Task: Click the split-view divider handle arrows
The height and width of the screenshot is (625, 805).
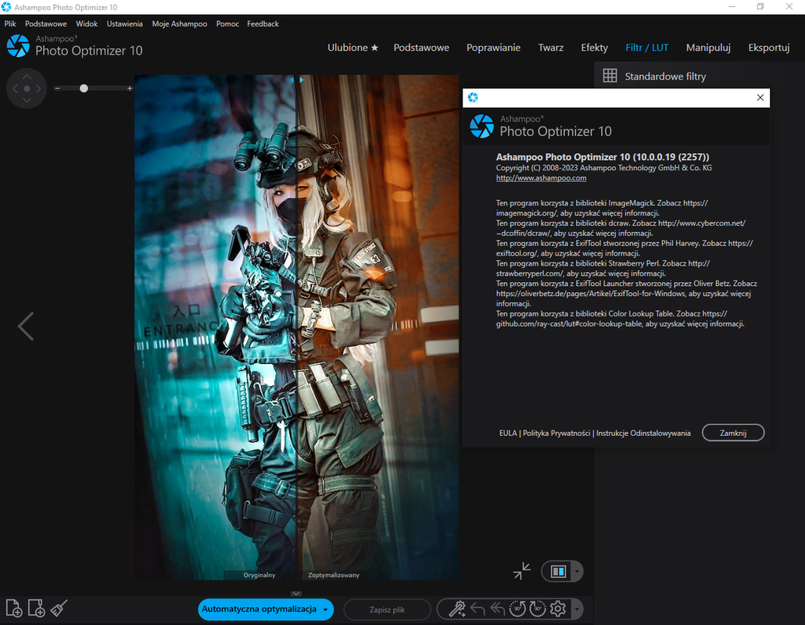Action: click(297, 80)
